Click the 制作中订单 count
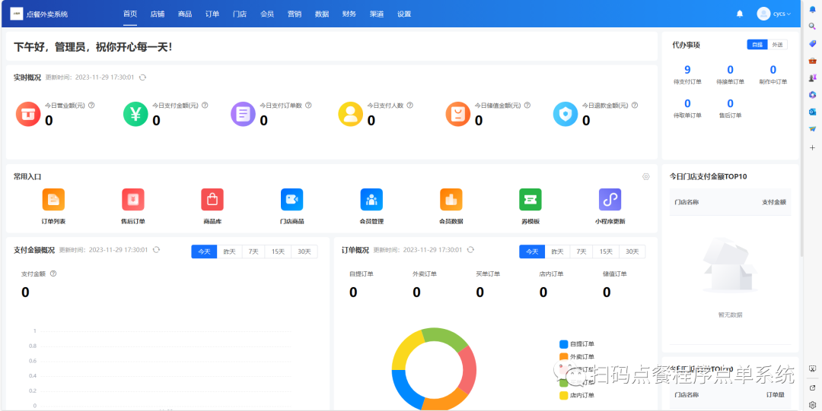This screenshot has width=822, height=411. click(773, 70)
